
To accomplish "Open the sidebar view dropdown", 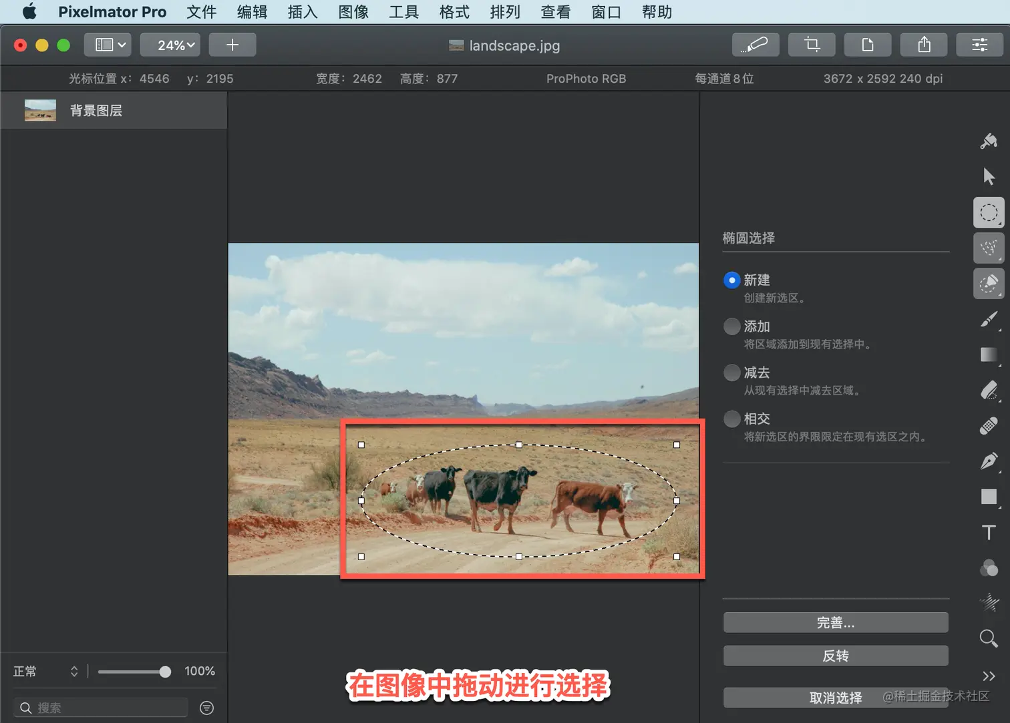I will tap(108, 45).
